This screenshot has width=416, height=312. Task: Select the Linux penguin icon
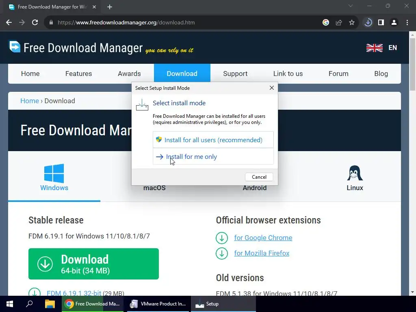[355, 173]
